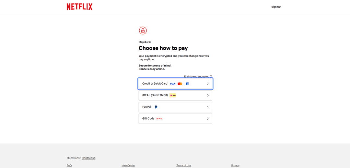This screenshot has width=350, height=168.
Task: Open the FAQ footer link
Action: click(x=69, y=165)
